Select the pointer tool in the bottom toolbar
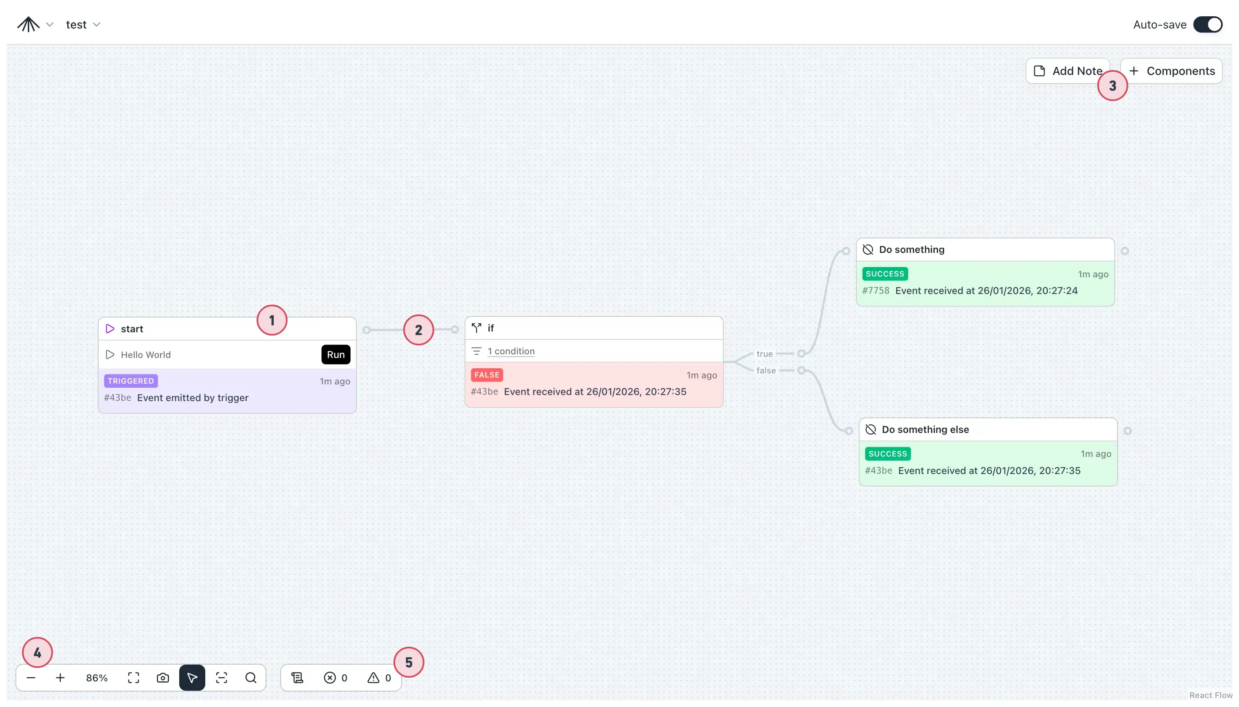The image size is (1239, 707). pos(192,677)
